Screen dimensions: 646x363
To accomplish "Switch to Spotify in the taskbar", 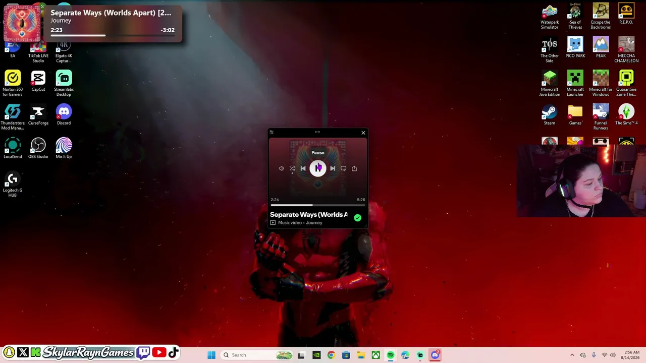I will point(391,355).
